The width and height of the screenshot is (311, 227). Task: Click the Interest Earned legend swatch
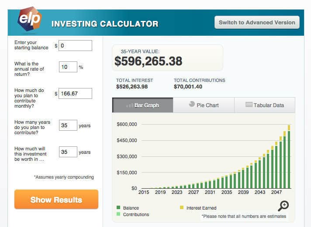point(181,208)
